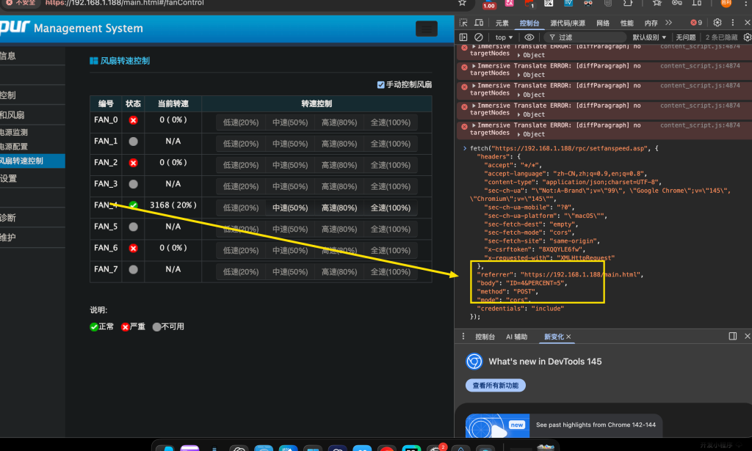The width and height of the screenshot is (752, 451).
Task: Expand the first Immersive Translate error entry
Action: (x=473, y=46)
